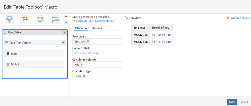Open the Table Transformer dropdown chevron
Image resolution: width=251 pixels, height=106 pixels.
pyautogui.click(x=63, y=43)
